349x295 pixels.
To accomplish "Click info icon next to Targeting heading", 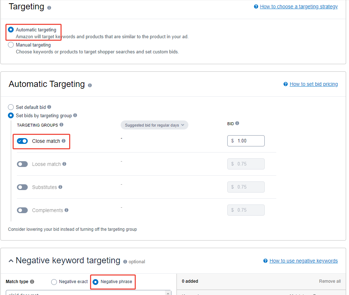I will 49,8.
